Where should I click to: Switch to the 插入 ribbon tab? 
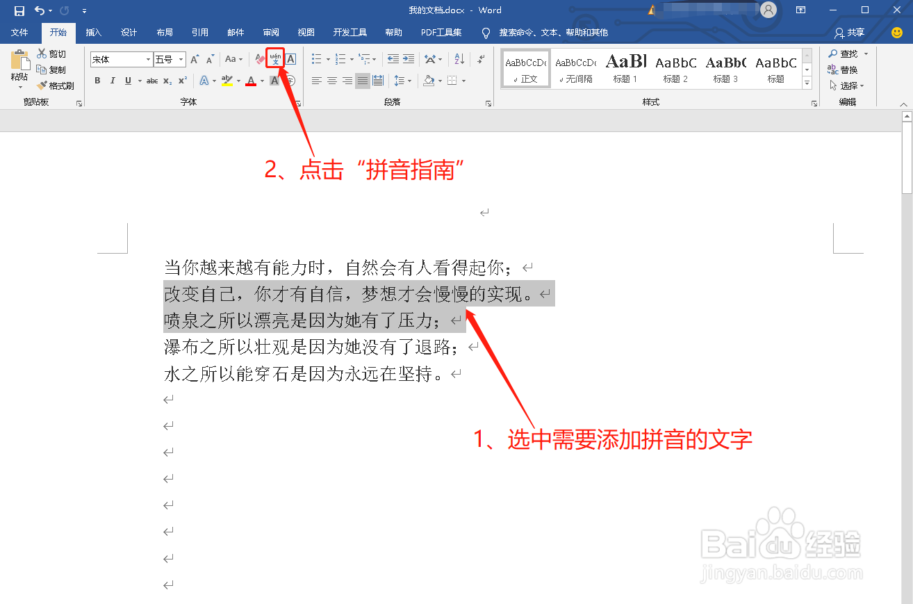pos(93,32)
